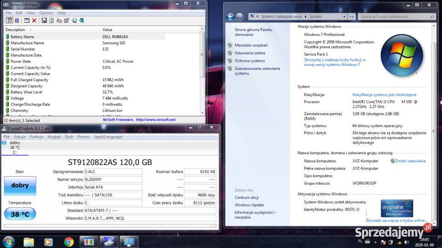The width and height of the screenshot is (442, 248).
Task: Open the Help menu in BatteryInfoView
Action: pos(61,13)
